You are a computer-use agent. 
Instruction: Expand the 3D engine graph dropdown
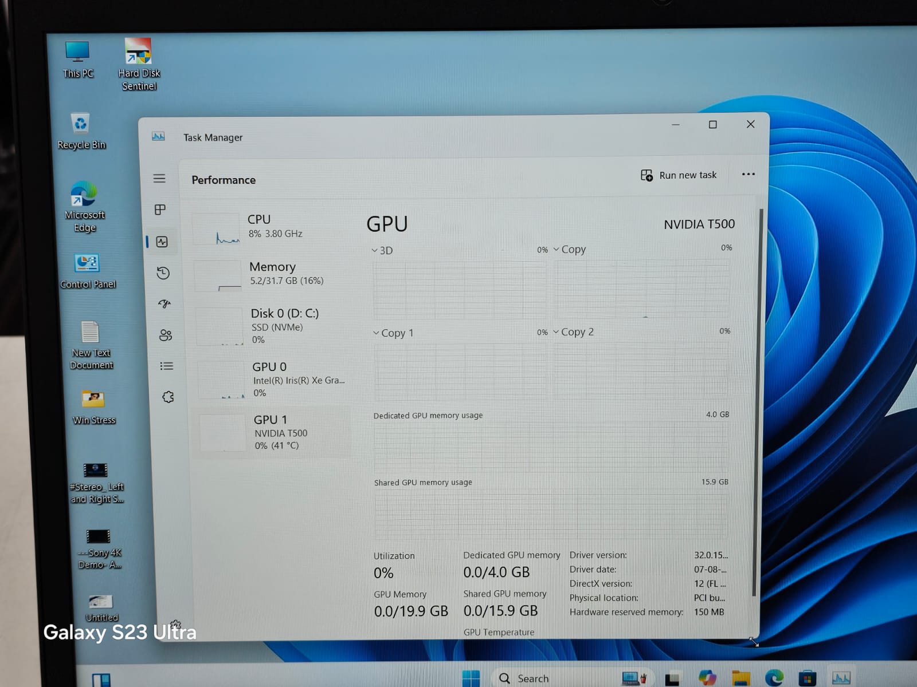[375, 251]
